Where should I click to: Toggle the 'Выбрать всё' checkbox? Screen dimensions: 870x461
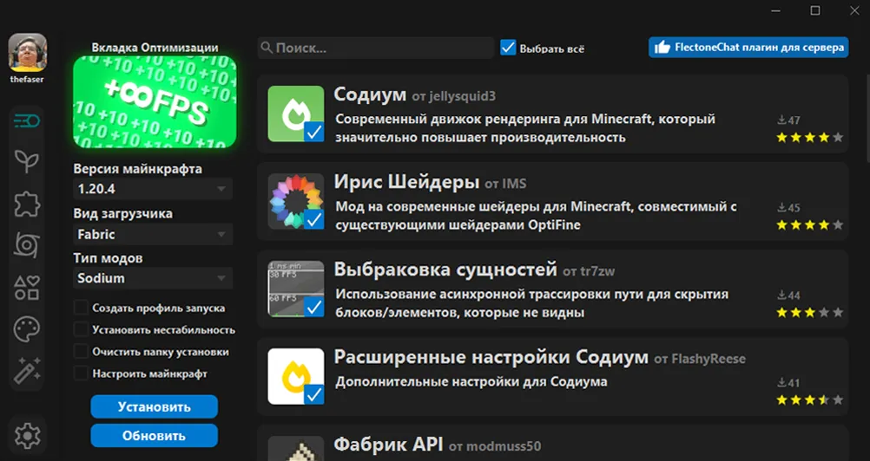tap(509, 48)
